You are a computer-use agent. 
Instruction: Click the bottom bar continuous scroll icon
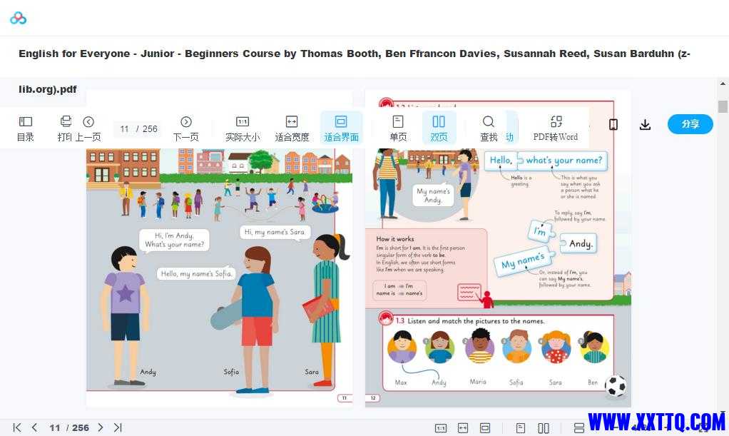(579, 428)
